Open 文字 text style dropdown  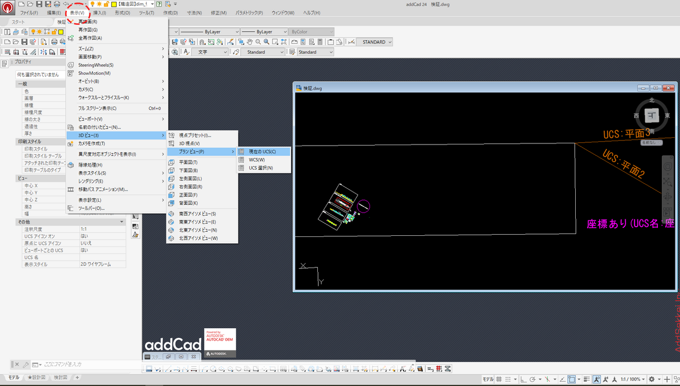tap(209, 52)
